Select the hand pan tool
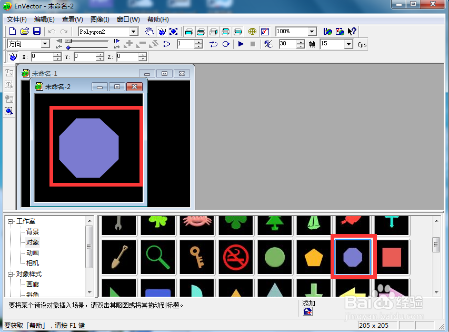The width and height of the screenshot is (449, 332). pos(149,31)
